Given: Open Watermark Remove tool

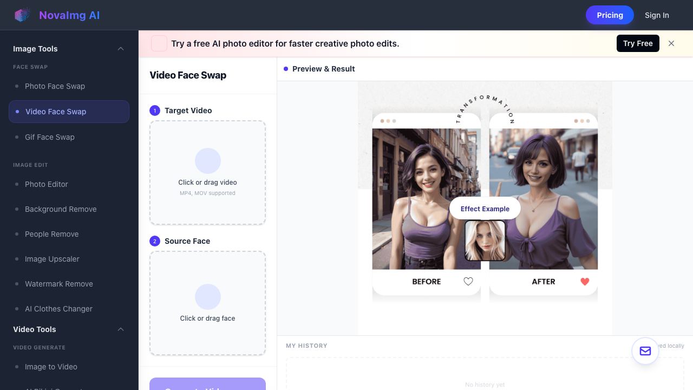Looking at the screenshot, I should click(x=69, y=284).
